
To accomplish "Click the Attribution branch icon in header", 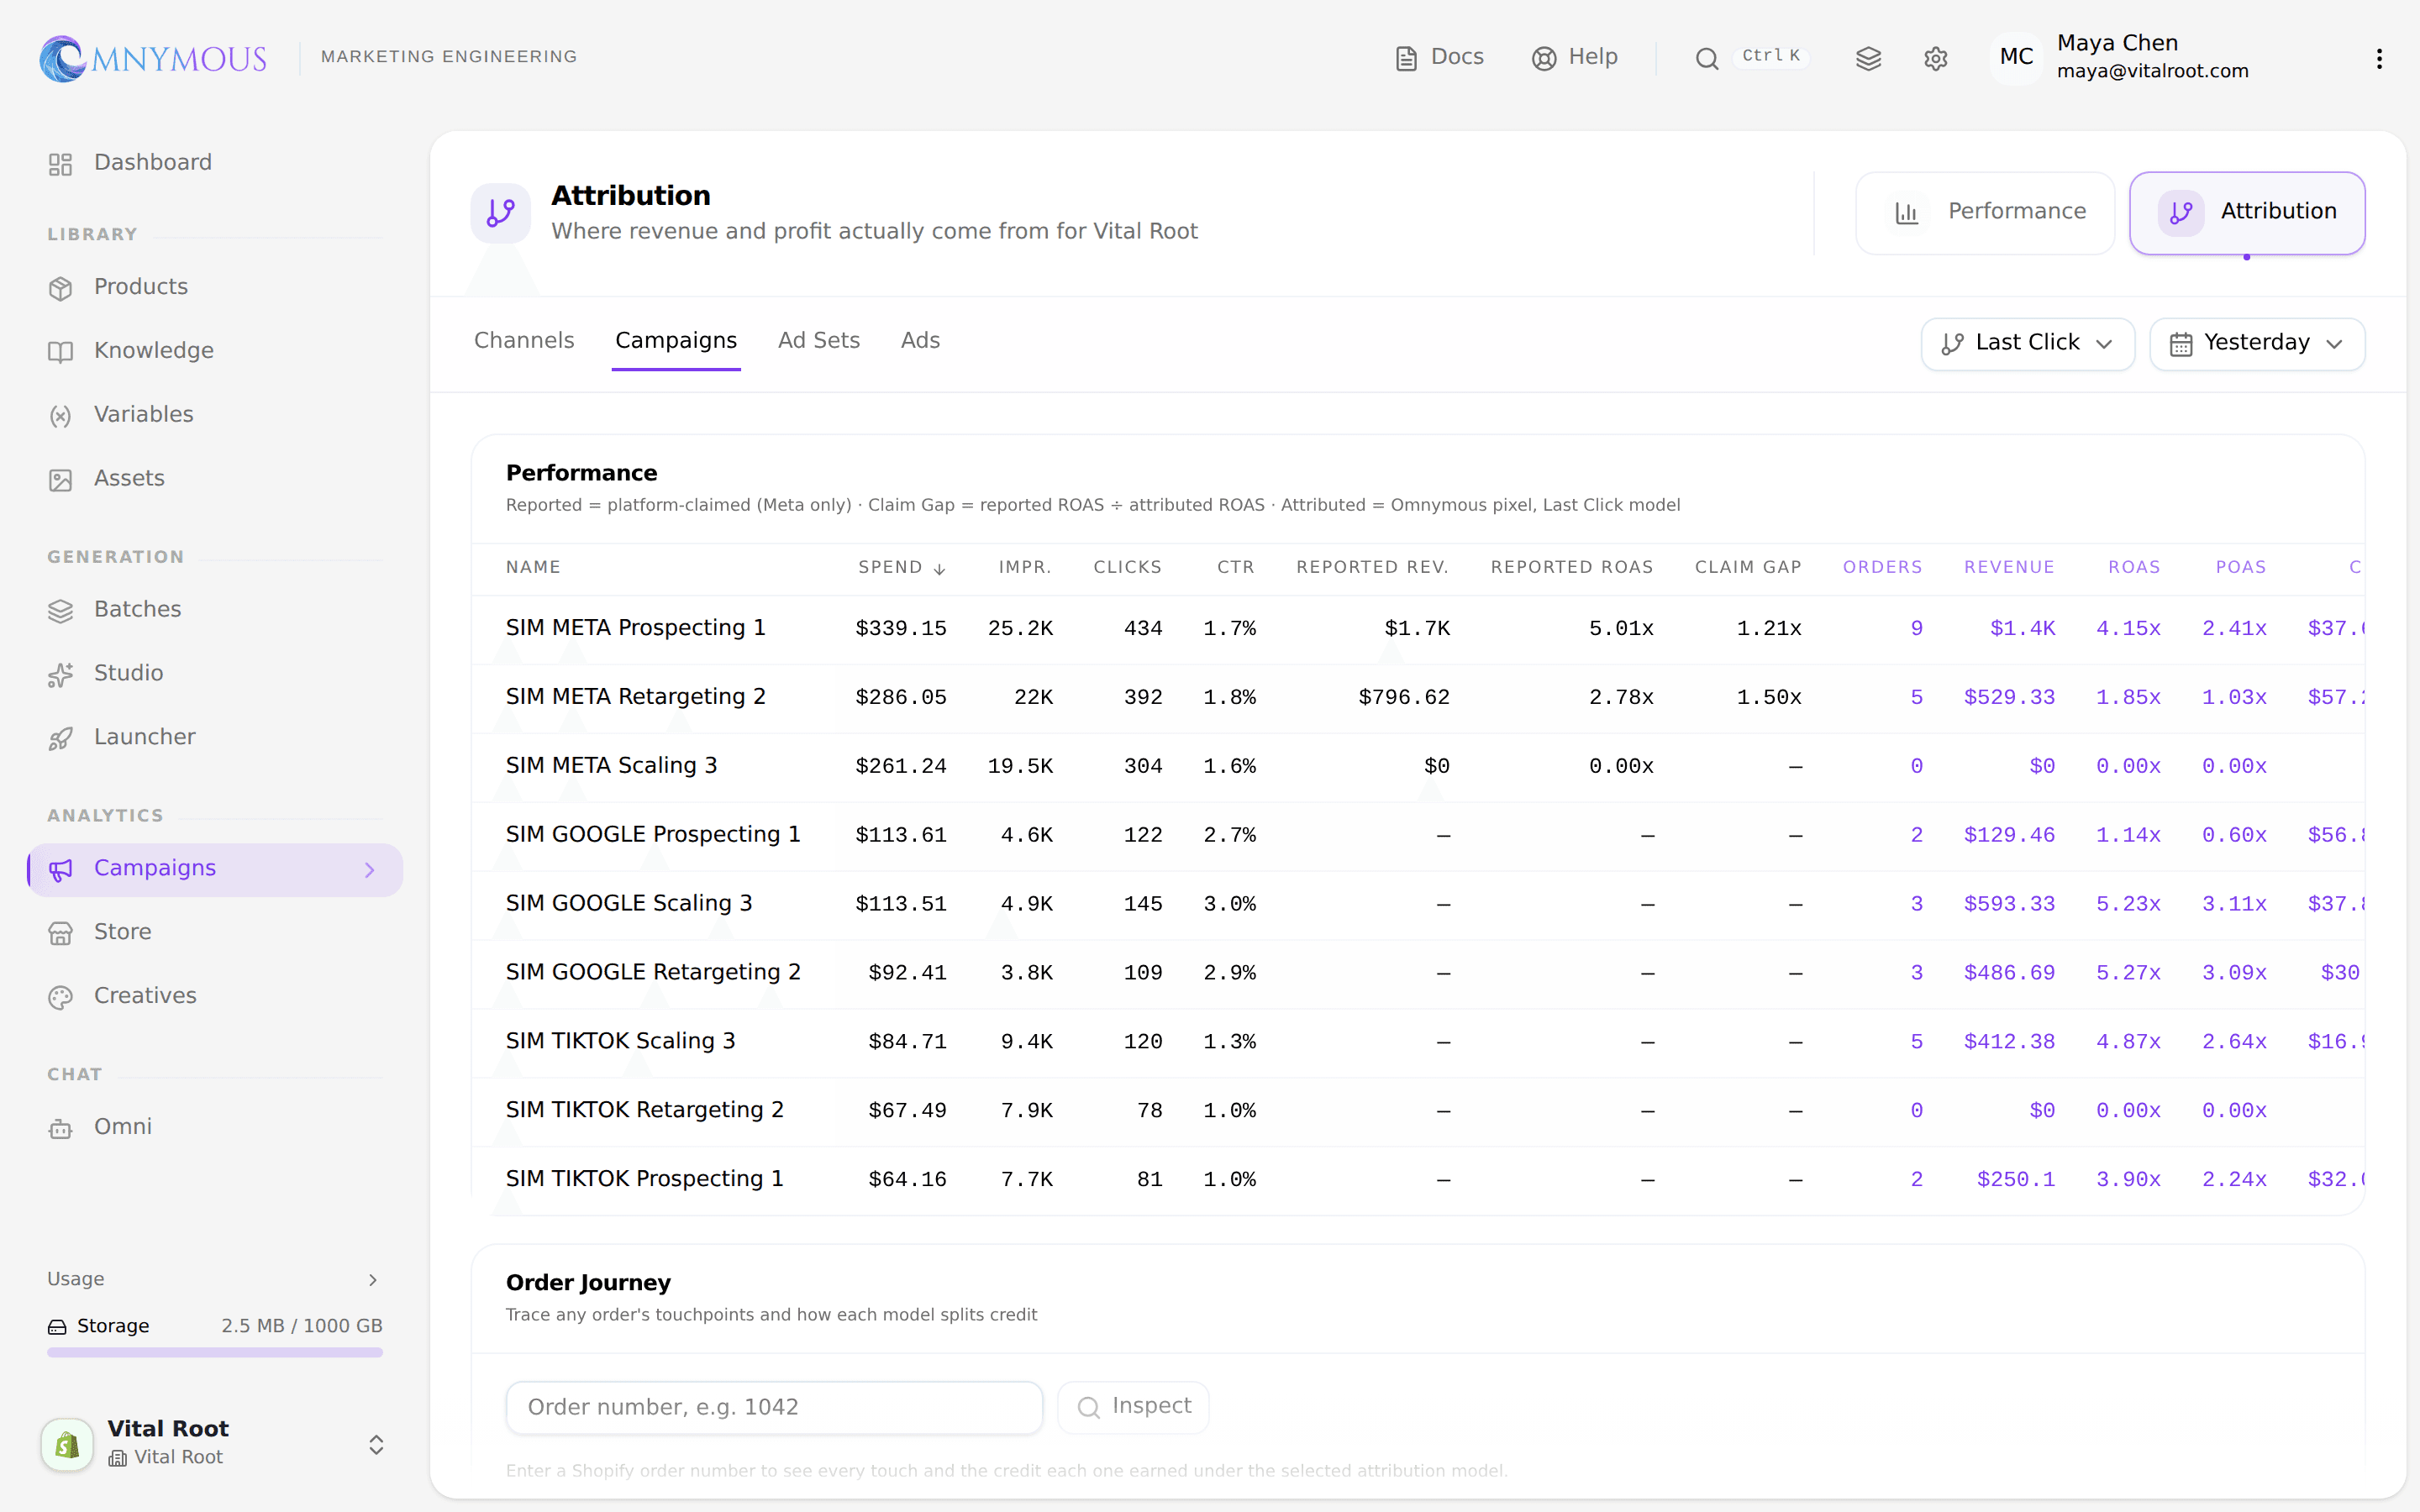I will point(500,213).
